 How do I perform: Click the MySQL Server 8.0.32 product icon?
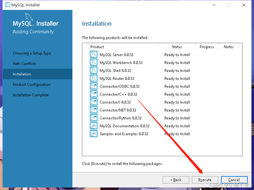[x=93, y=54]
